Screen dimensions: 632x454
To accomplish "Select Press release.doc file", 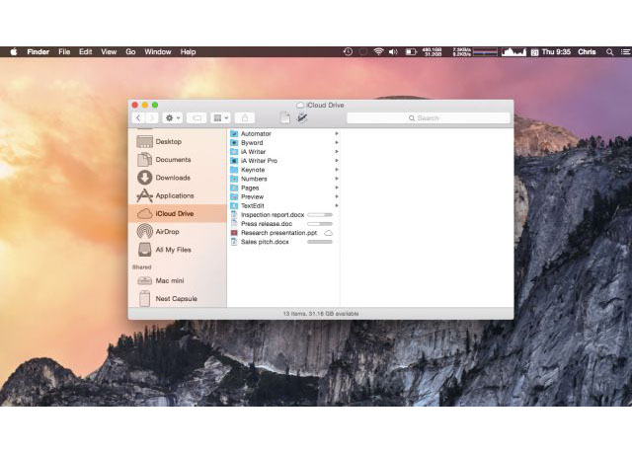I will 284,224.
